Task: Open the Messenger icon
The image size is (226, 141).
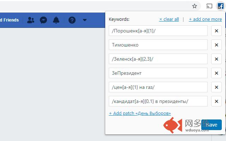Action: [x=43, y=20]
